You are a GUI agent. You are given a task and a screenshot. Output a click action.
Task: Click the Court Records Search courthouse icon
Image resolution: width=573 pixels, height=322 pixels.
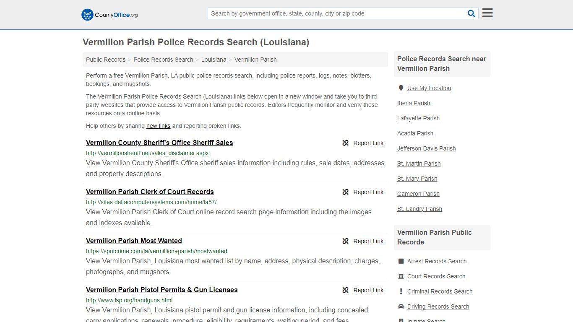click(401, 276)
